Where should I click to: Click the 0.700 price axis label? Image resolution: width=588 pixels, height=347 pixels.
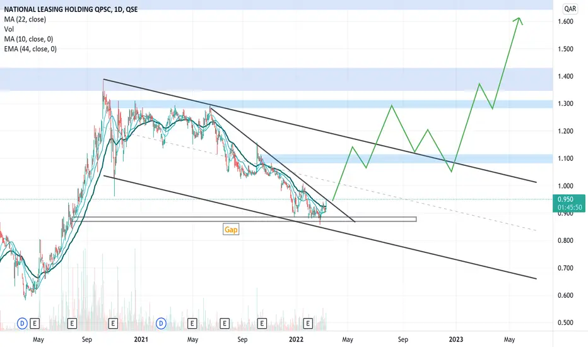[565, 268]
